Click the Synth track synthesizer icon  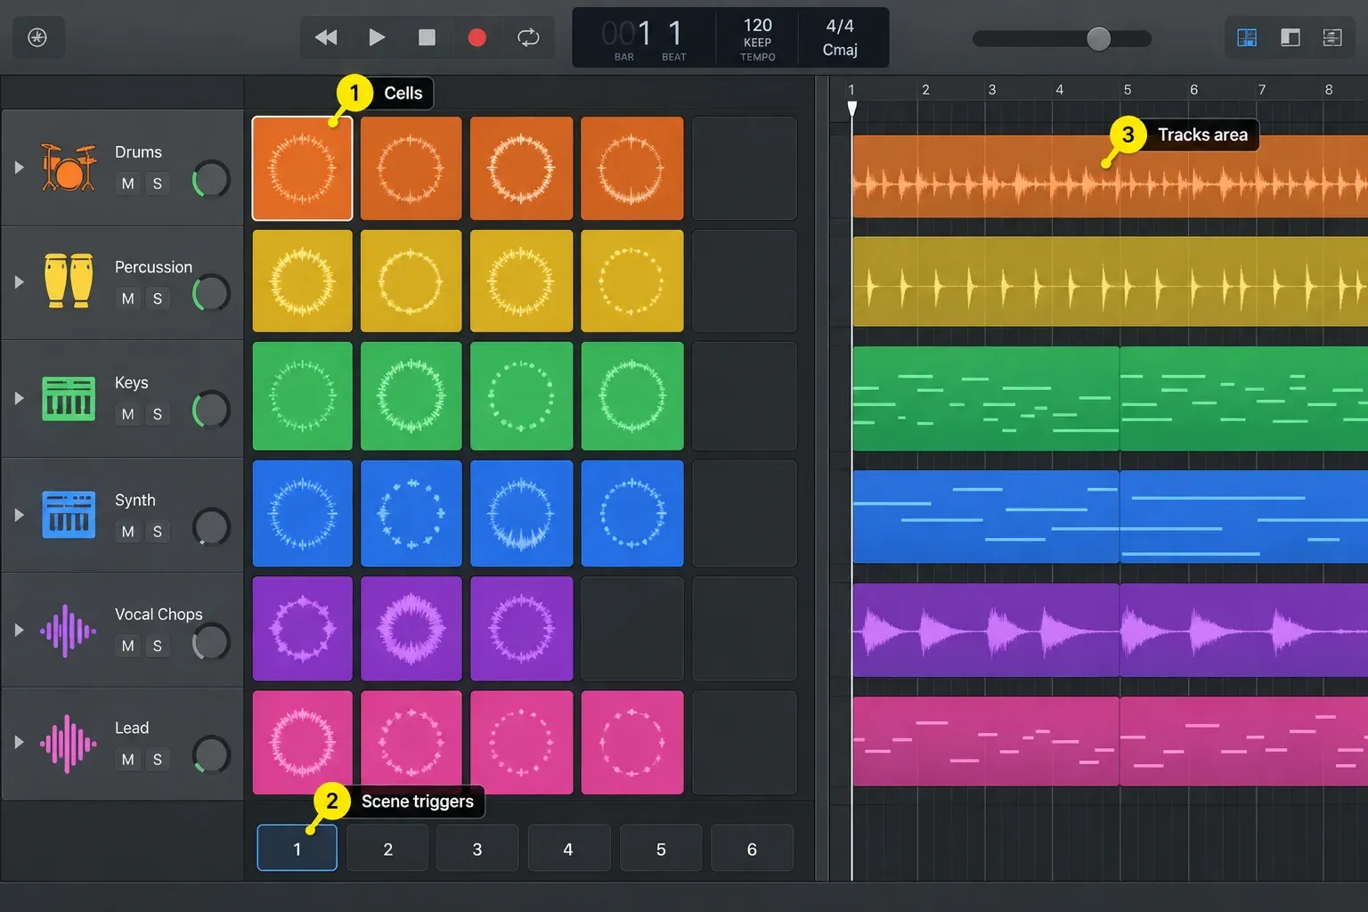pyautogui.click(x=69, y=515)
